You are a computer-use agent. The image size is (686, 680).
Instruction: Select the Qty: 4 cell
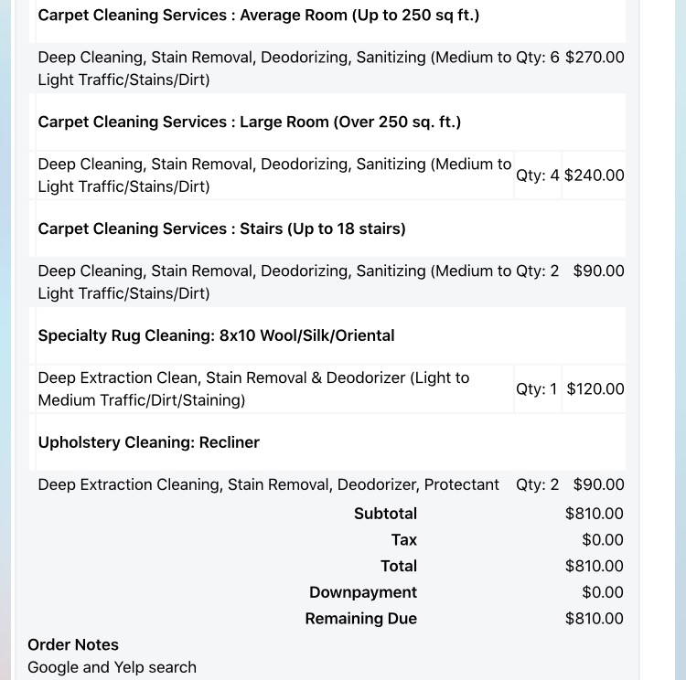[537, 175]
